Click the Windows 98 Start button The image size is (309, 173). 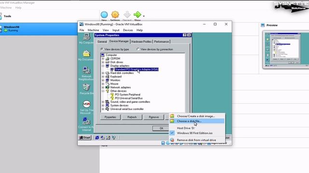pos(85,138)
